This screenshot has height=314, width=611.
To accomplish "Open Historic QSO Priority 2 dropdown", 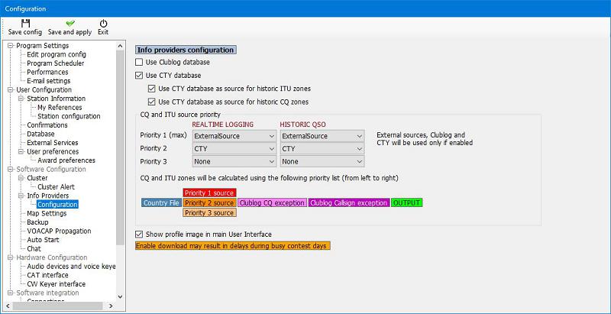I will [x=322, y=148].
